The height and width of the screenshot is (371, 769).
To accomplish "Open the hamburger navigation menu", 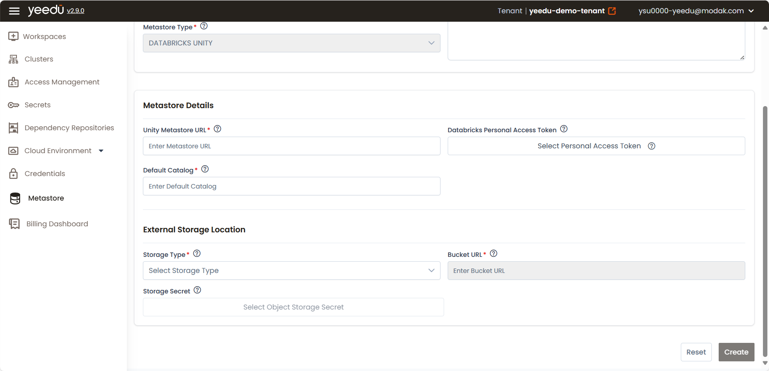I will pos(14,11).
